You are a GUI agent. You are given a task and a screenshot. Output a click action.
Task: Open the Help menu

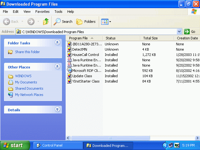[71, 12]
